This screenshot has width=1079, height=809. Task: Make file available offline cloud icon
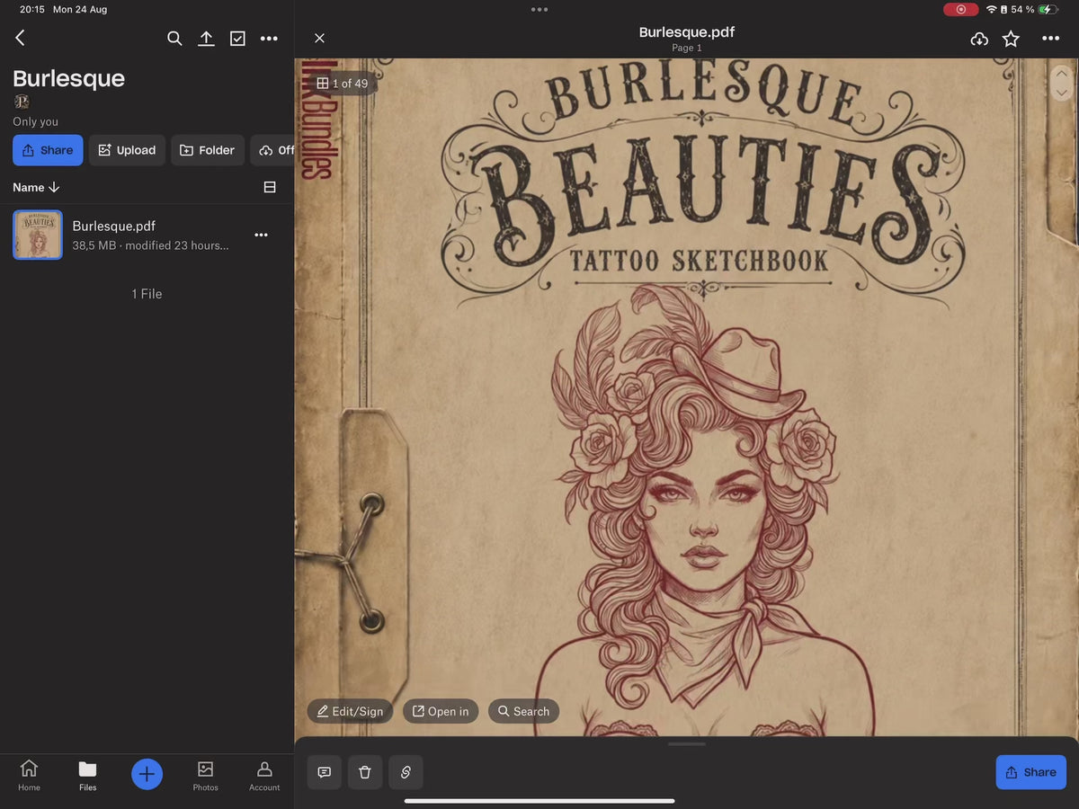[x=979, y=38]
